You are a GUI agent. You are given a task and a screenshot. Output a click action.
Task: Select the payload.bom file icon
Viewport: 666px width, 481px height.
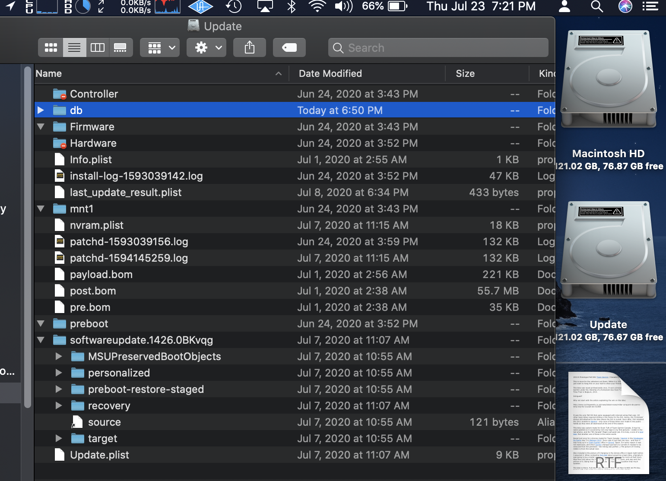click(60, 274)
